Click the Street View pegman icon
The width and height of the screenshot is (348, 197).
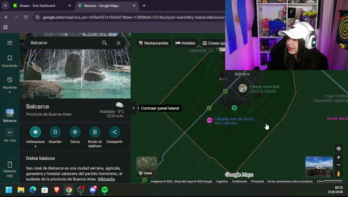pyautogui.click(x=338, y=174)
